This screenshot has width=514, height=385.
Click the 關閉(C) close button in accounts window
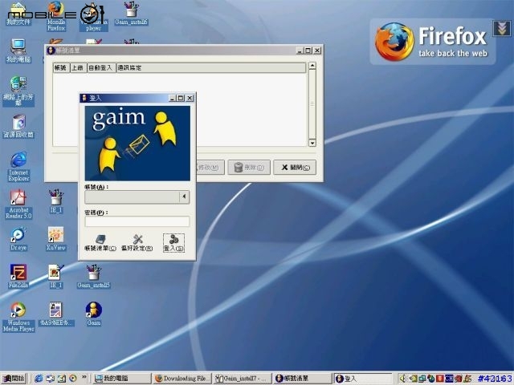(x=295, y=168)
